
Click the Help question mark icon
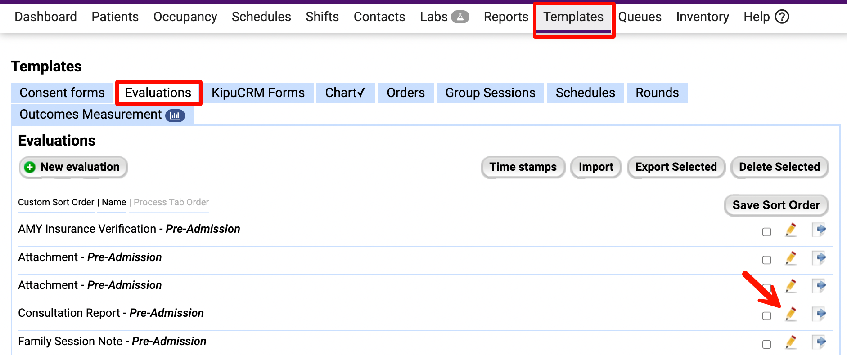[x=782, y=17]
